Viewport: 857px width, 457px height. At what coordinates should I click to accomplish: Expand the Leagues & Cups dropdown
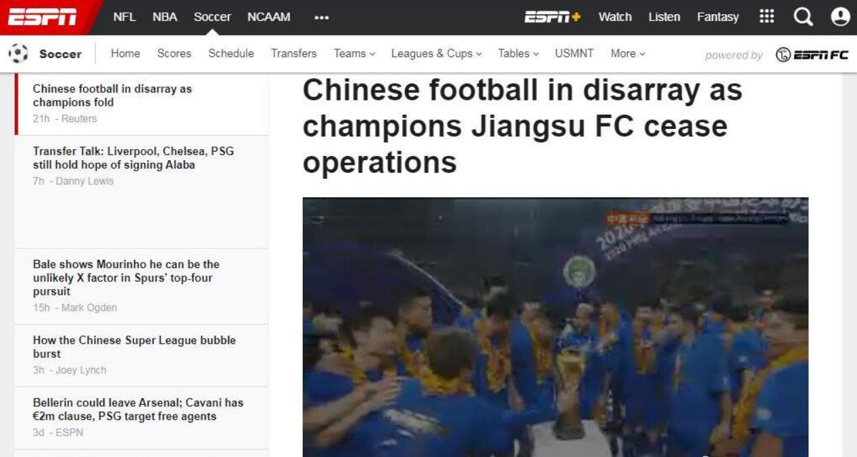point(437,53)
